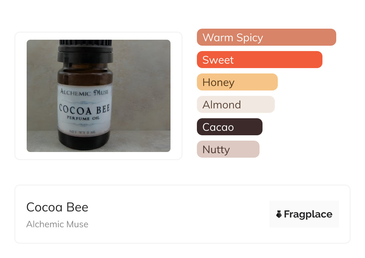
Task: Click the dark Cacao accord bar
Action: click(x=229, y=127)
